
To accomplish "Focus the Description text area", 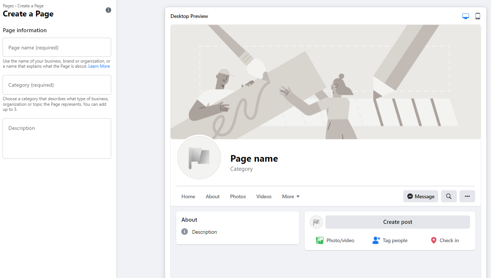I will (x=57, y=138).
